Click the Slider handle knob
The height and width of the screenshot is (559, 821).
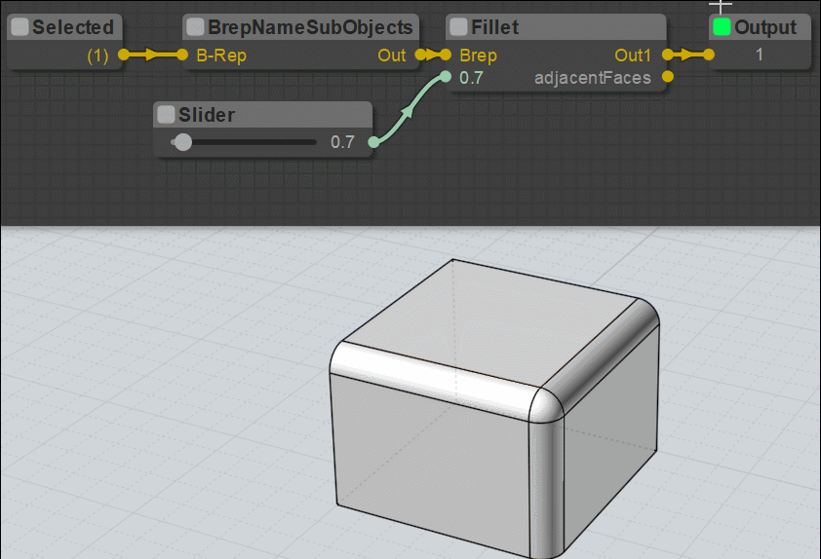click(182, 142)
